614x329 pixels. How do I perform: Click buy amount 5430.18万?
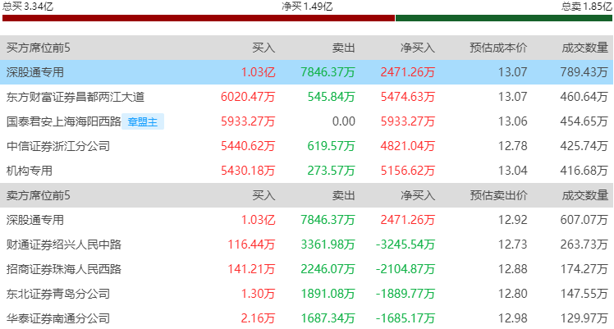248,171
